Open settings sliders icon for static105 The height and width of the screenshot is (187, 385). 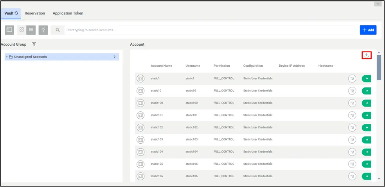[x=352, y=164]
